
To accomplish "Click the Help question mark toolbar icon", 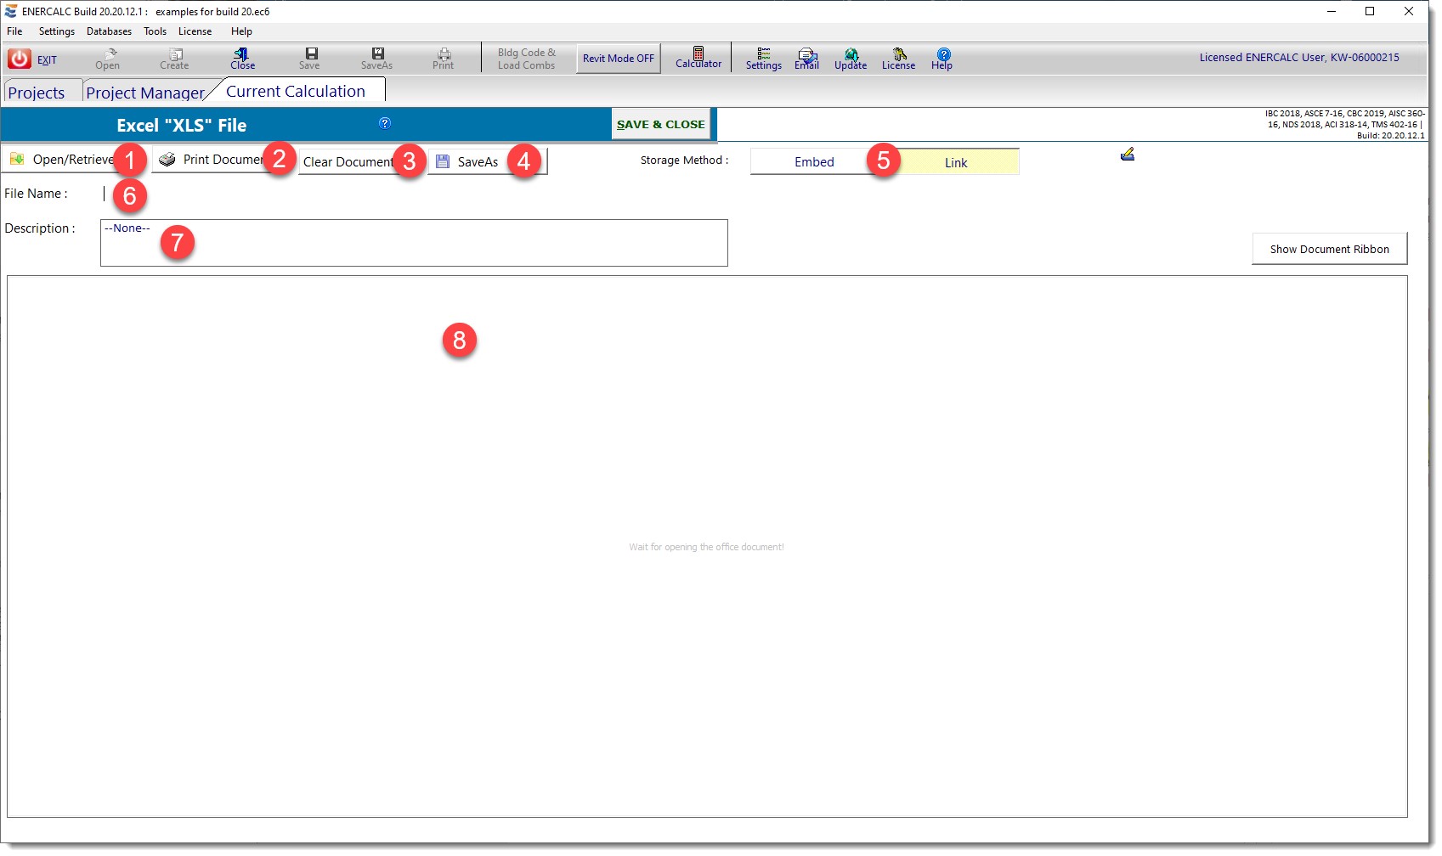I will tap(942, 58).
